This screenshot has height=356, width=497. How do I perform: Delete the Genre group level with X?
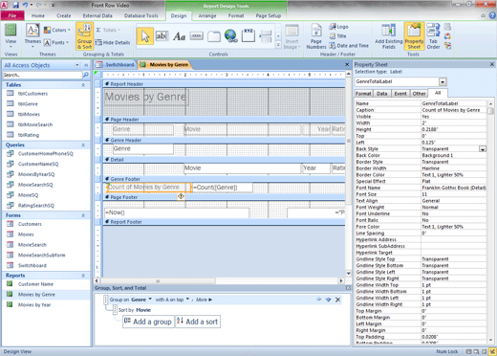click(338, 300)
